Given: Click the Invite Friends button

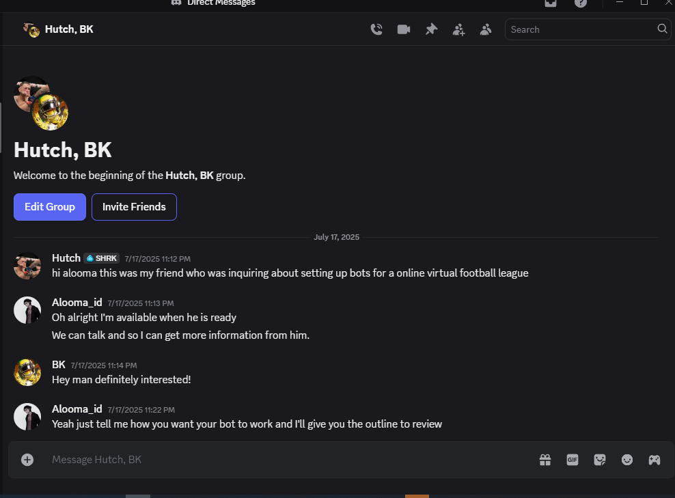Looking at the screenshot, I should click(x=134, y=207).
